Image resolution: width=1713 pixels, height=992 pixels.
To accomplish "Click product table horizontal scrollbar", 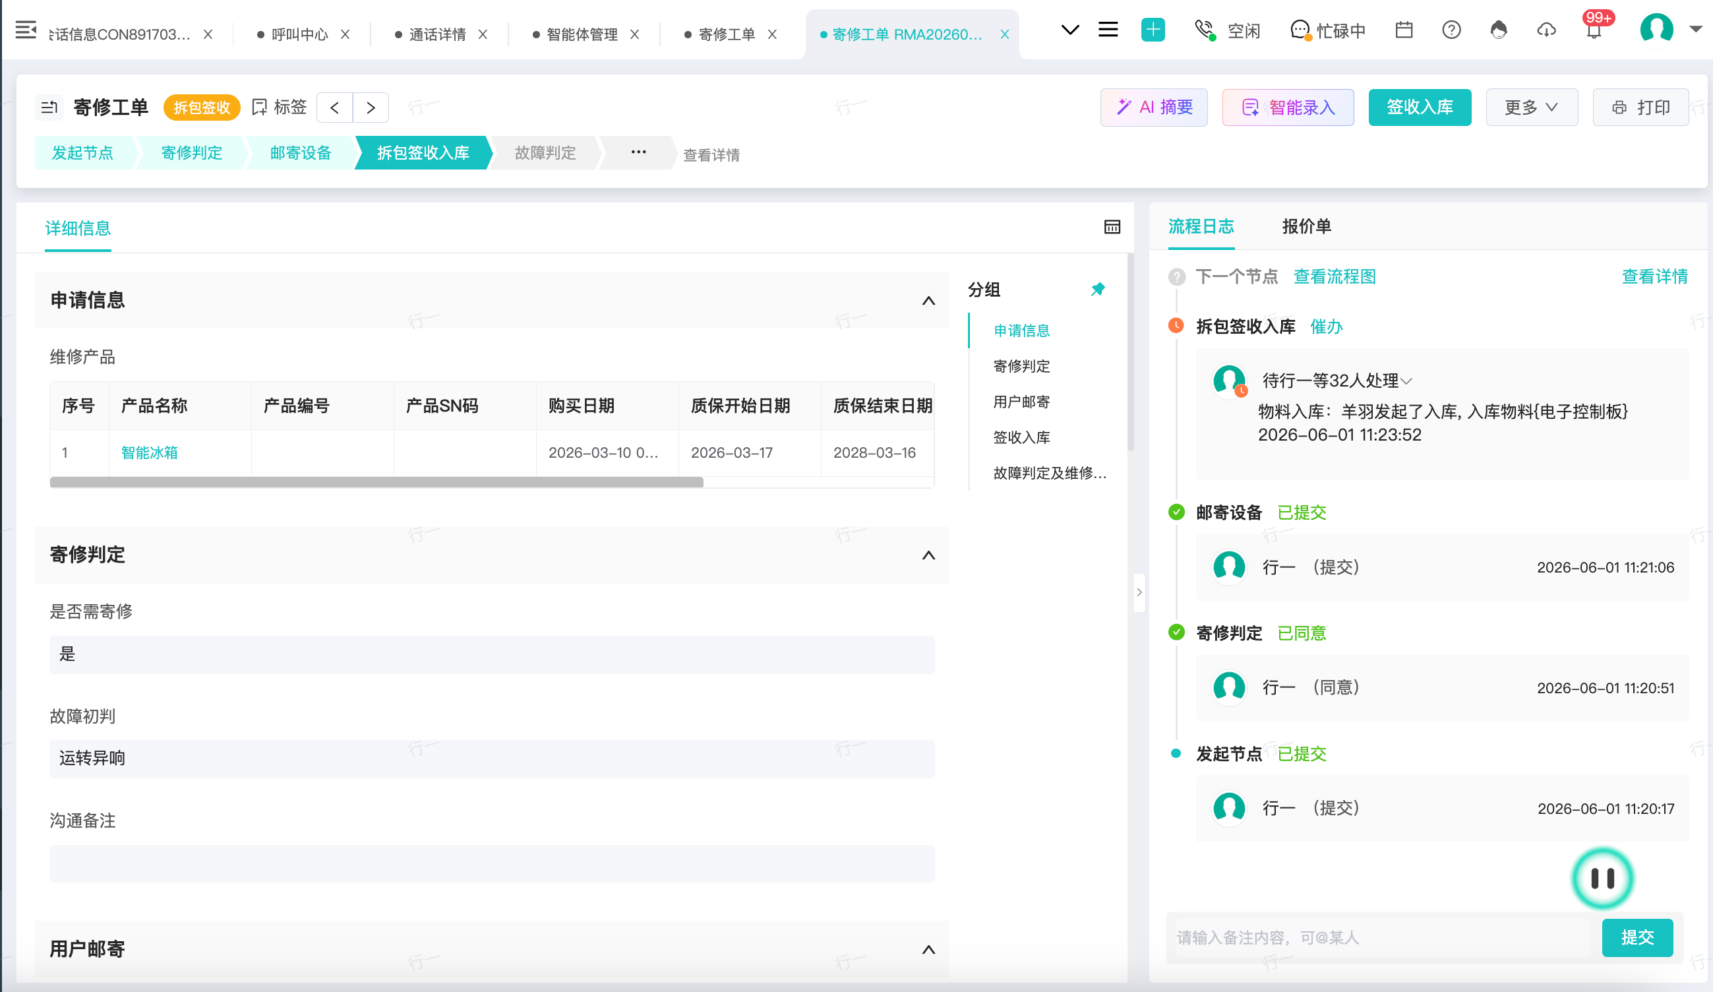I will click(376, 482).
